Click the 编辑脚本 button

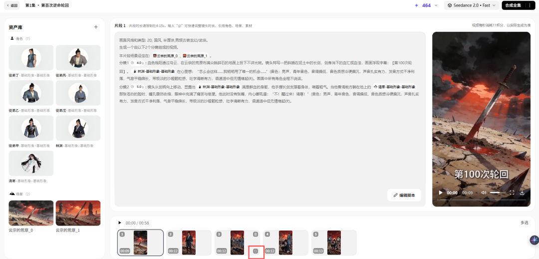pos(404,195)
